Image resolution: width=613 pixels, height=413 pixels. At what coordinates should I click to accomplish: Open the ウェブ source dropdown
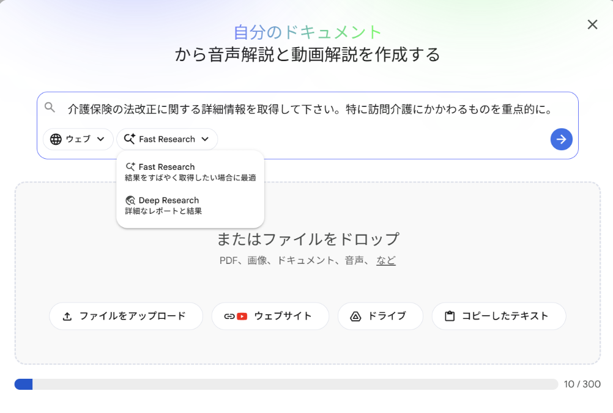(x=78, y=139)
